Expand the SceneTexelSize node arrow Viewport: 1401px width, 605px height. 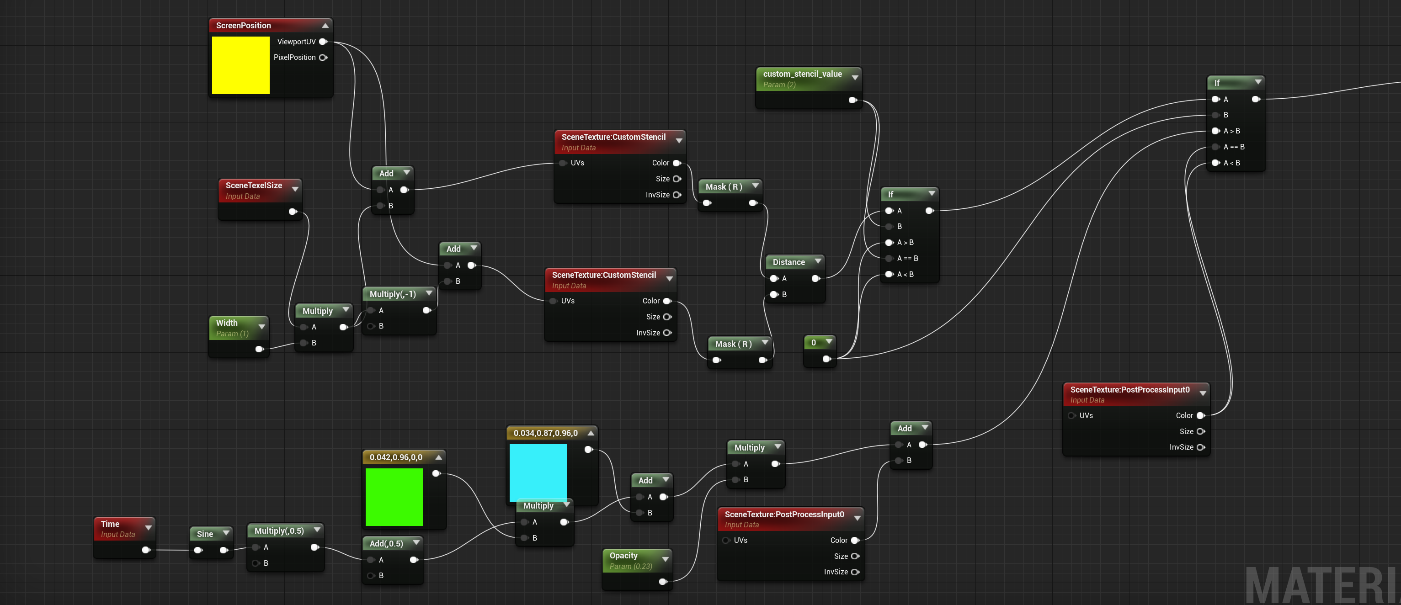295,189
